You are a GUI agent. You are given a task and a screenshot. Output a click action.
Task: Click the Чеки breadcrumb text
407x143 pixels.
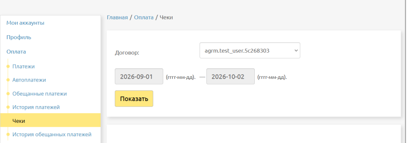(166, 17)
